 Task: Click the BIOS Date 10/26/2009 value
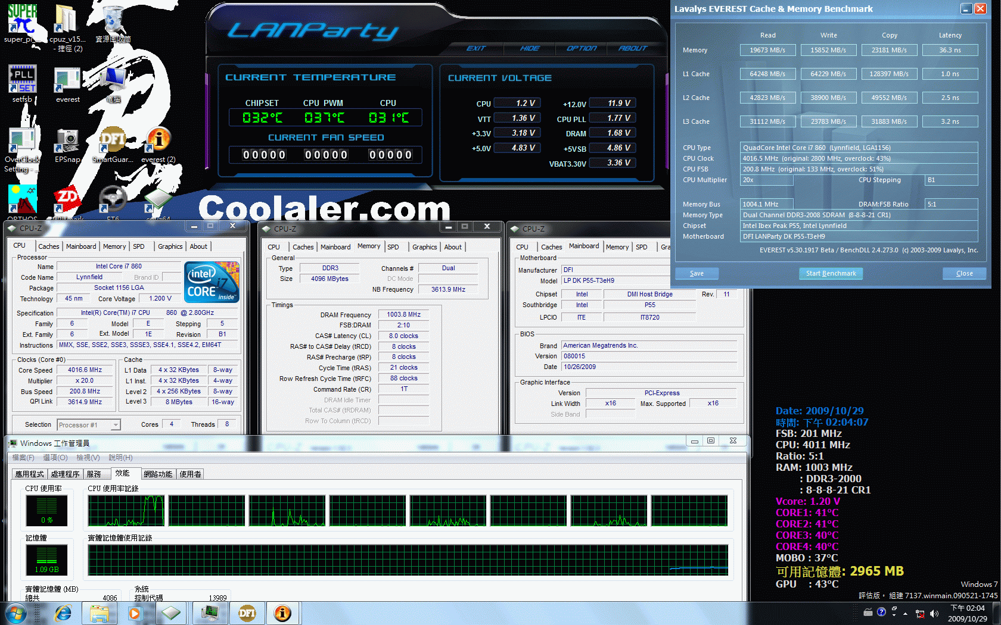(x=649, y=367)
